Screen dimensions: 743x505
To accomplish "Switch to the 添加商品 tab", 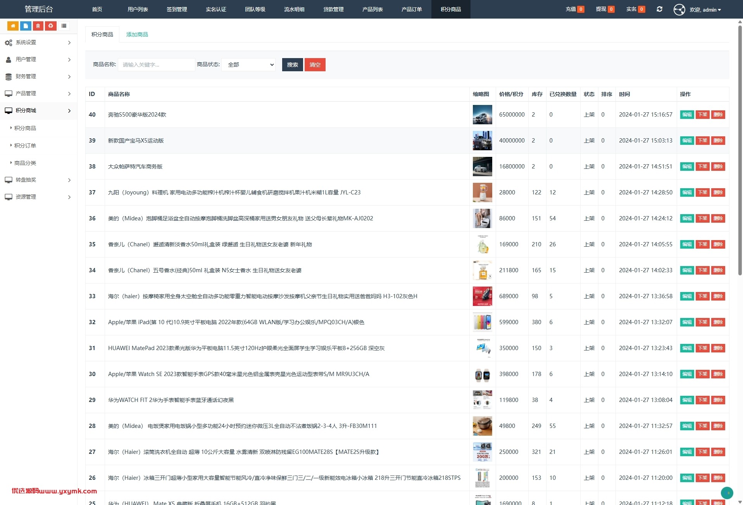I will tap(137, 34).
